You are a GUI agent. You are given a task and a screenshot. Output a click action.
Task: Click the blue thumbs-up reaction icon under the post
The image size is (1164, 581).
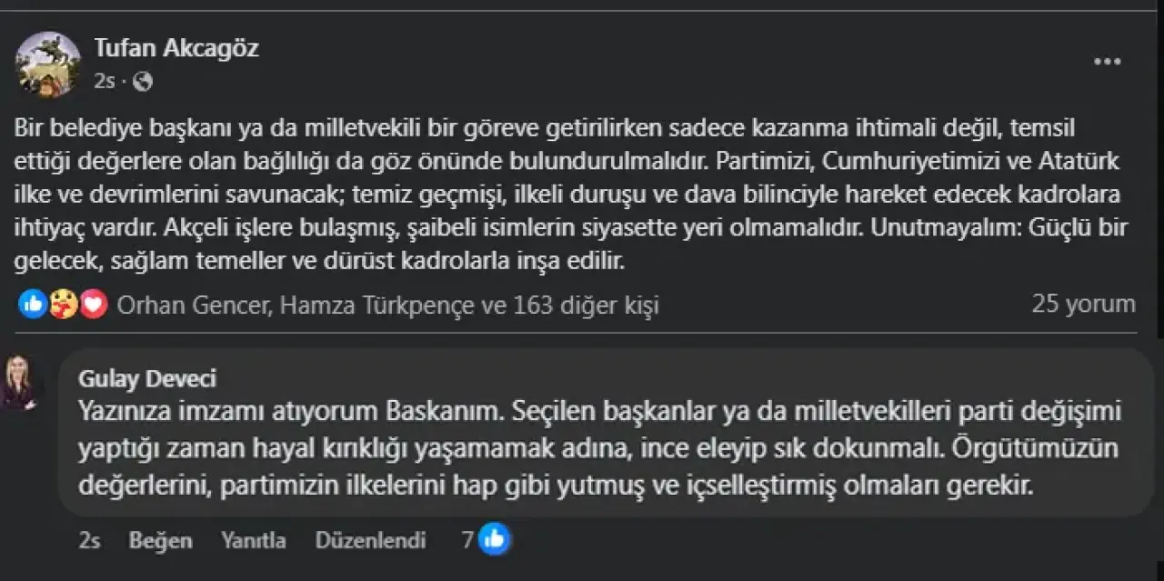tap(33, 305)
